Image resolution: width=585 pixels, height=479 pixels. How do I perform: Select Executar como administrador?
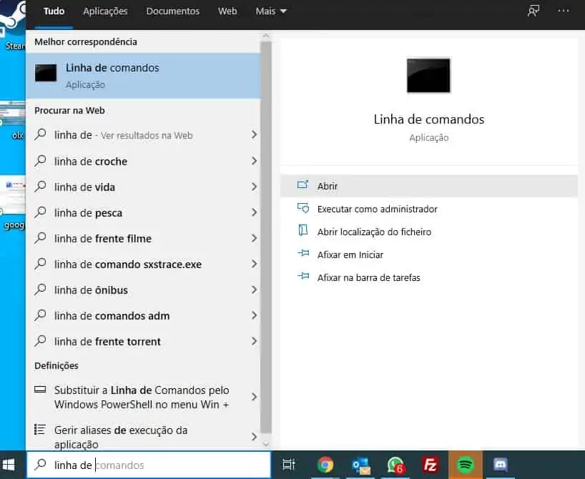[x=429, y=209]
